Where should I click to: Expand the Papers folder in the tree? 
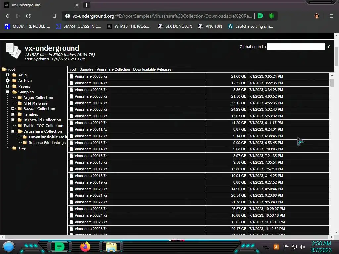click(7, 86)
